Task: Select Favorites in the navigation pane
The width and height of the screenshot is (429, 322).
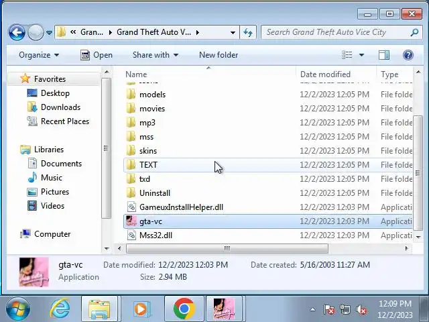Action: pyautogui.click(x=50, y=79)
